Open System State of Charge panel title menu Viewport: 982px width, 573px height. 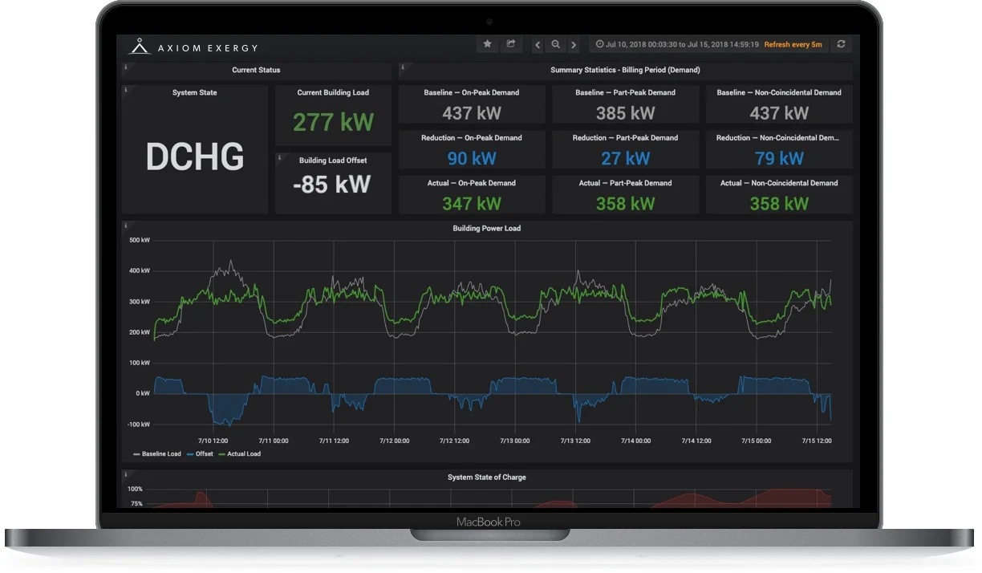coord(486,477)
